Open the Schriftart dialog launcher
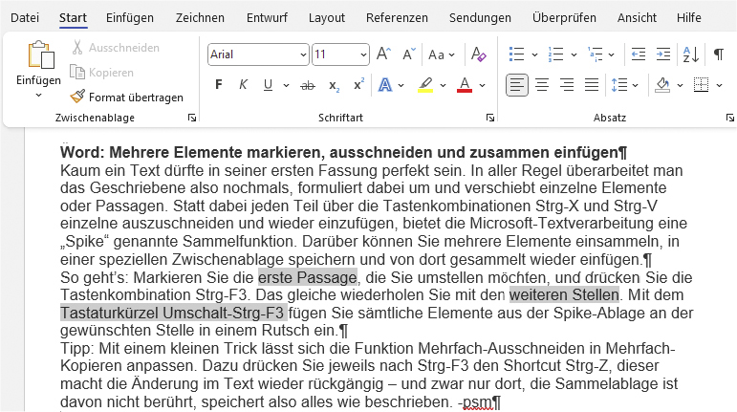737x412 pixels. coord(490,118)
